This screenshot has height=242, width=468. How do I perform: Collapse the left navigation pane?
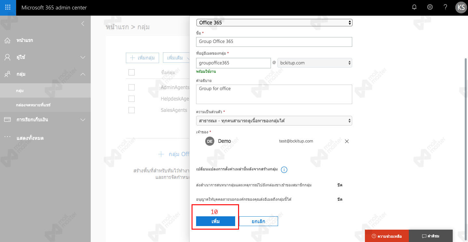coord(83,23)
